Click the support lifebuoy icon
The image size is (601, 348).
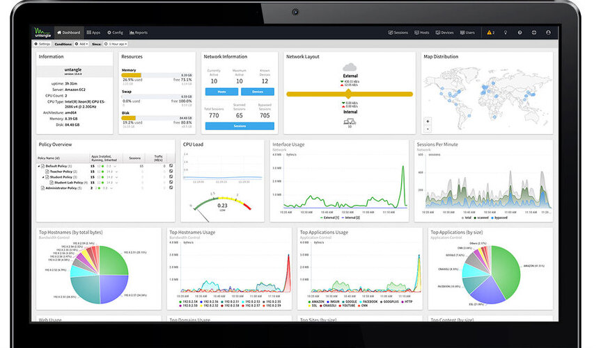coord(534,33)
